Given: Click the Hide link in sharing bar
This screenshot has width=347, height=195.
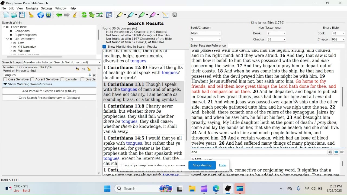Looking at the screenshot, I should click(x=223, y=165).
